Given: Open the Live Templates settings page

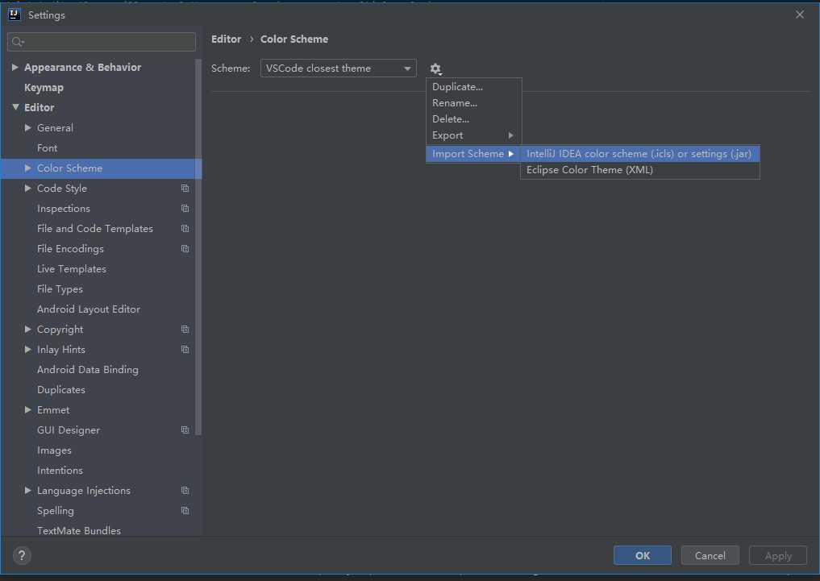Looking at the screenshot, I should point(72,269).
